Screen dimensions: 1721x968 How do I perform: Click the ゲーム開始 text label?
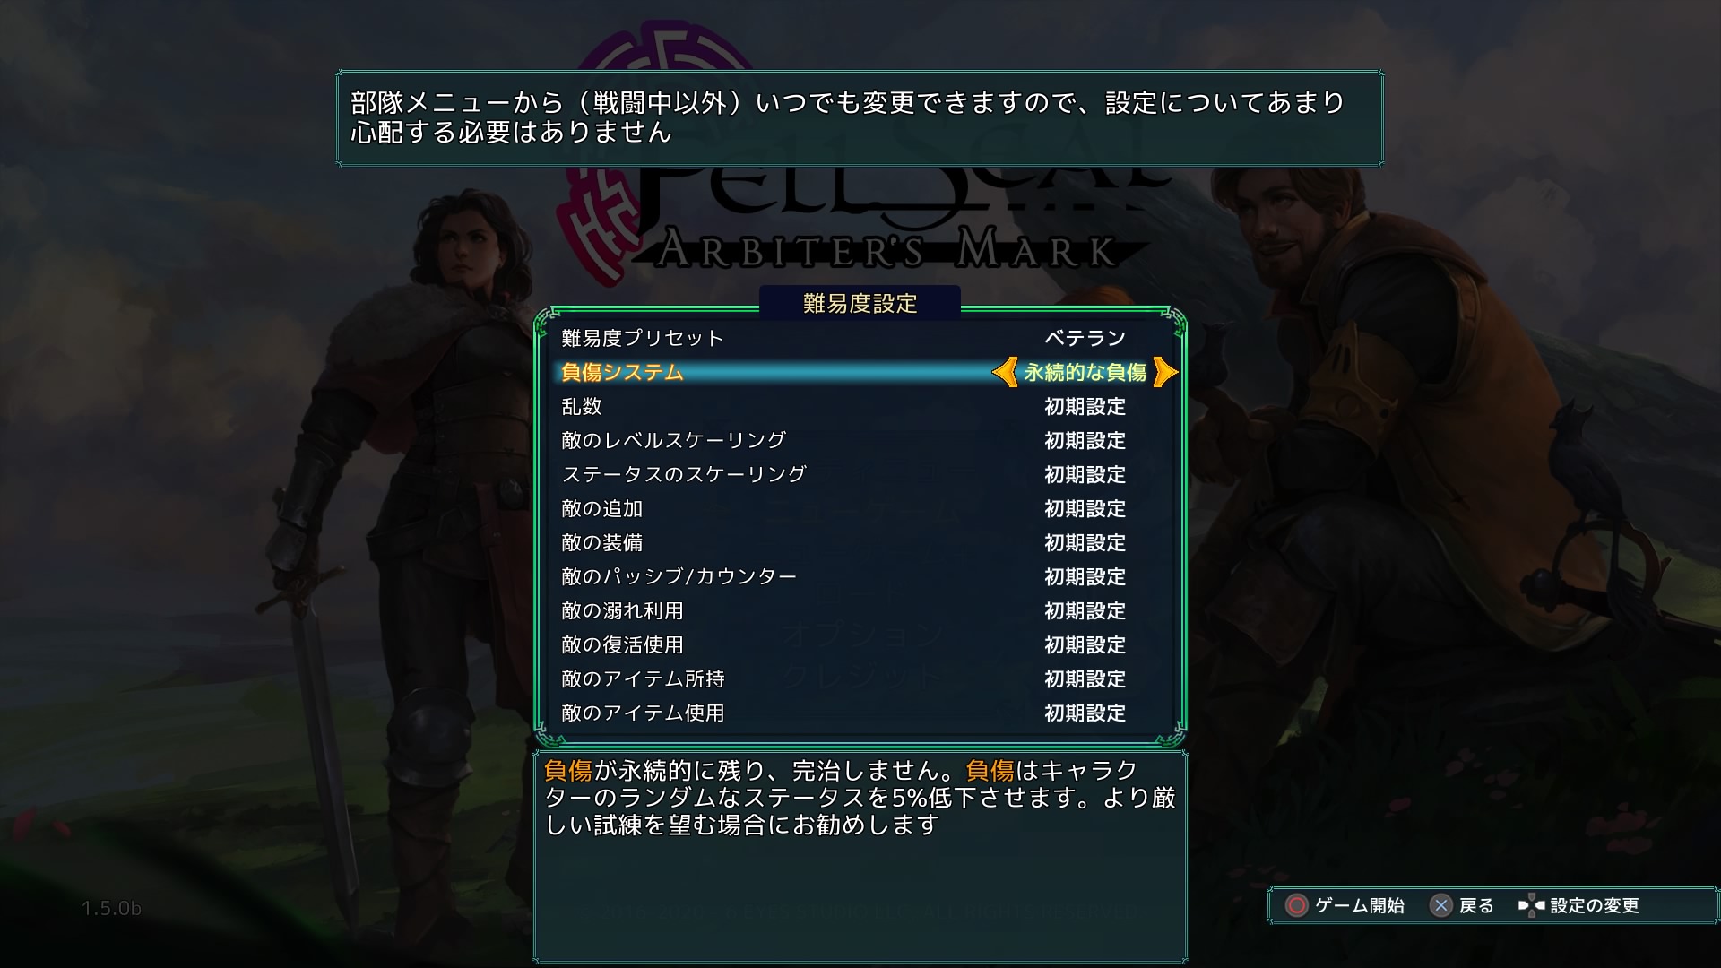point(1359,906)
